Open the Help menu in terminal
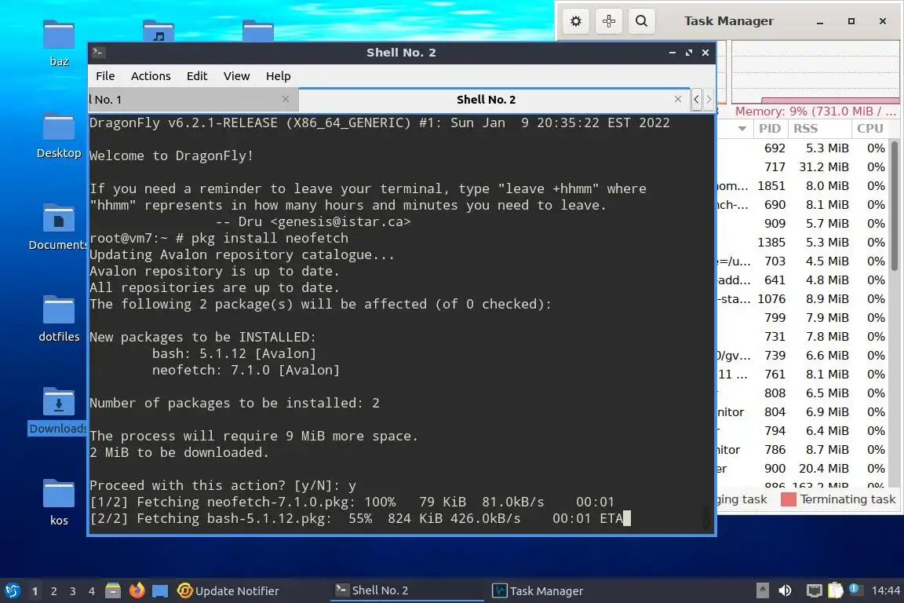Image resolution: width=904 pixels, height=603 pixels. point(278,76)
